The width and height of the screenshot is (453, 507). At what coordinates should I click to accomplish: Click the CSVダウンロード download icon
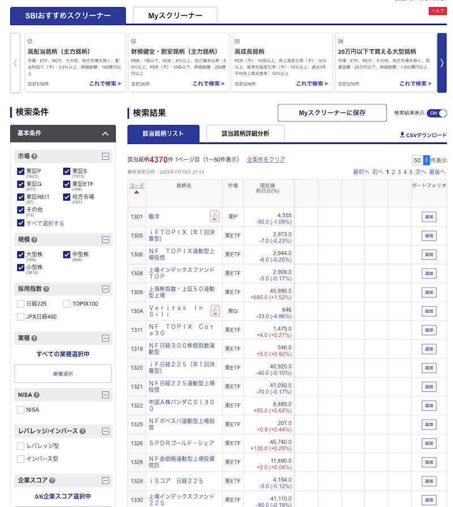point(402,135)
